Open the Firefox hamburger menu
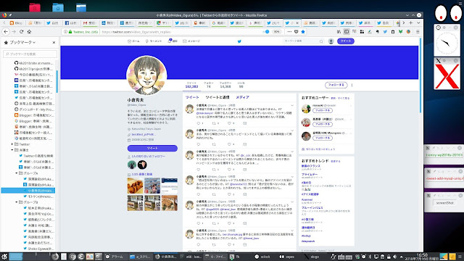 tap(418, 32)
